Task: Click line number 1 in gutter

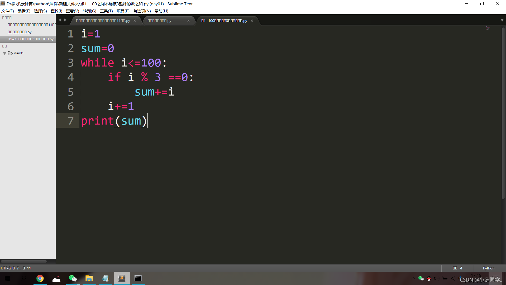Action: click(70, 34)
